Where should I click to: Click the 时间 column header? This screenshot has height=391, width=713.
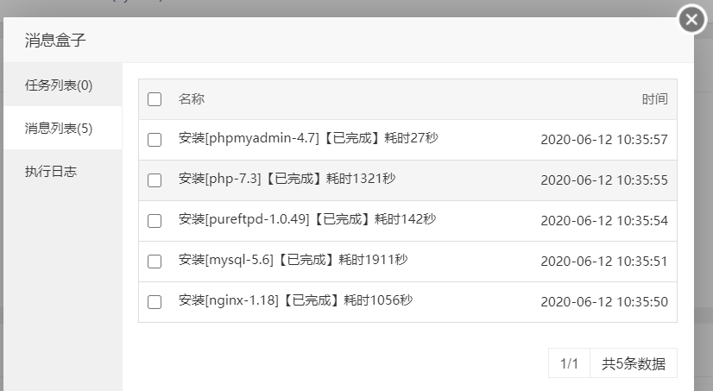point(655,98)
